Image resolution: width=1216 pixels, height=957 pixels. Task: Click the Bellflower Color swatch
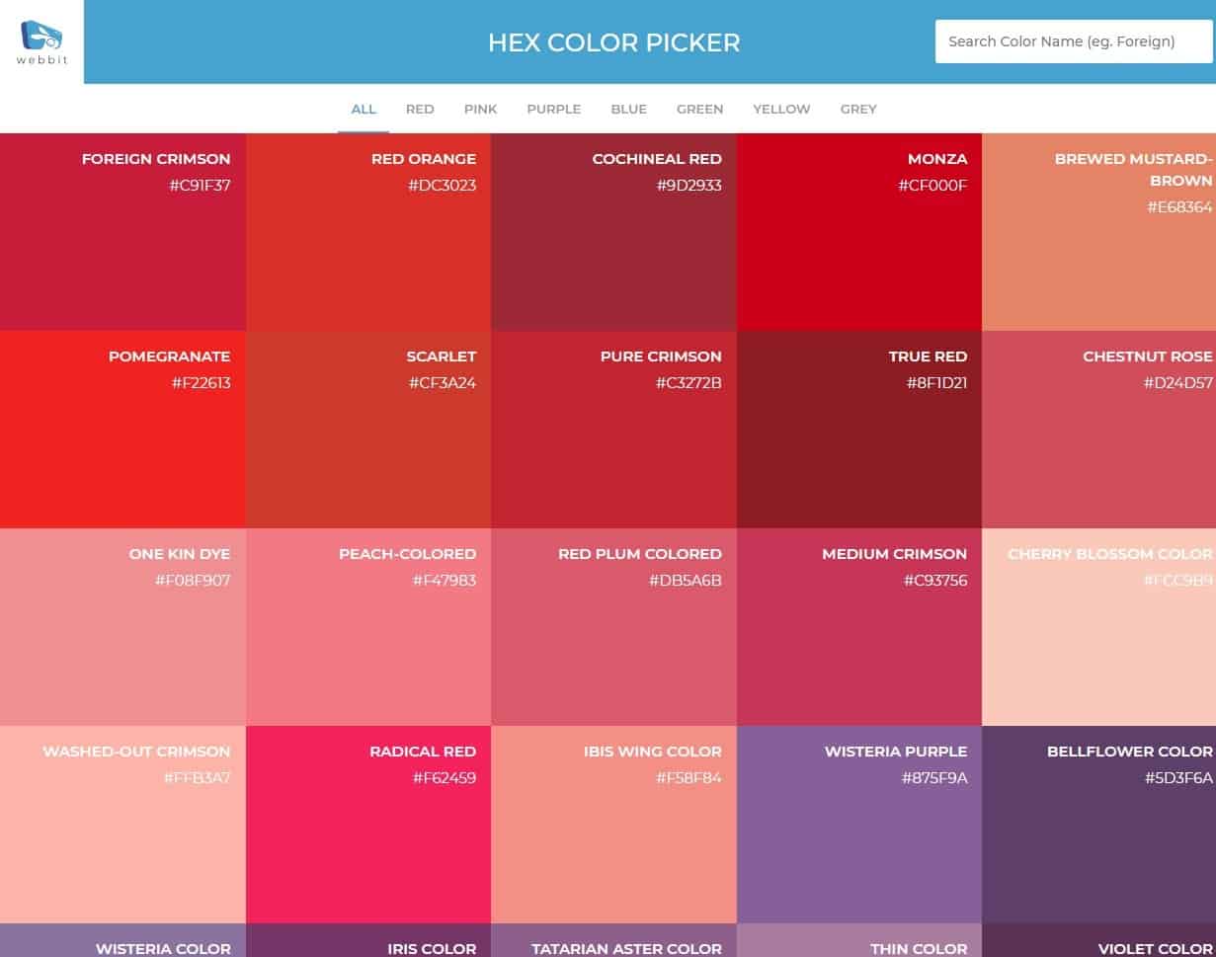tap(1098, 825)
